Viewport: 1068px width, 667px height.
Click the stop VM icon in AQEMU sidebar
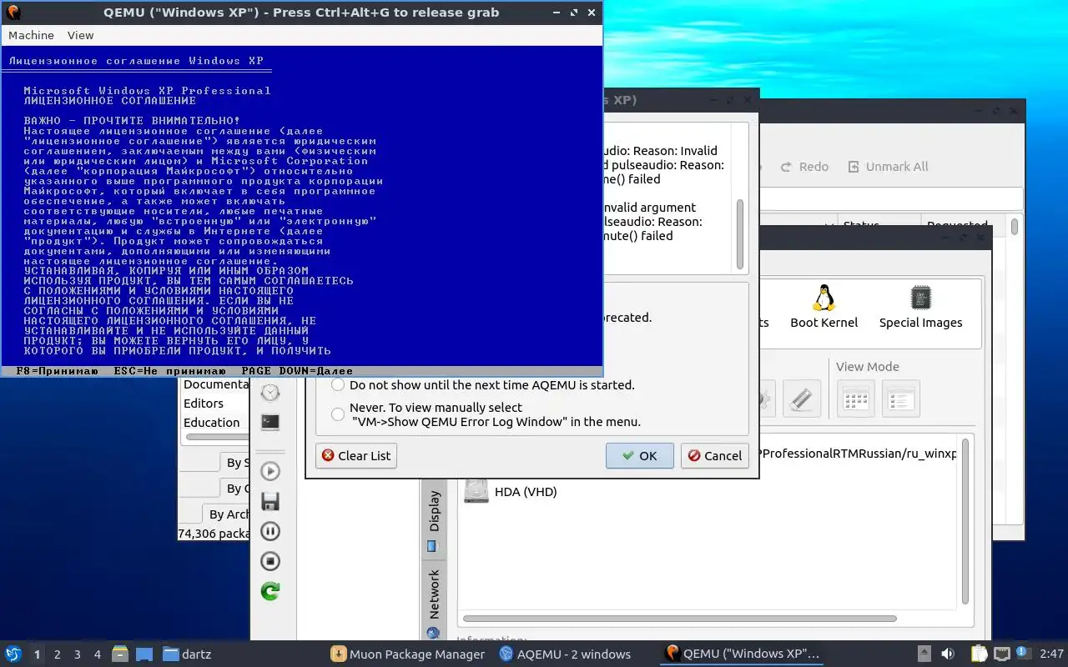(270, 561)
